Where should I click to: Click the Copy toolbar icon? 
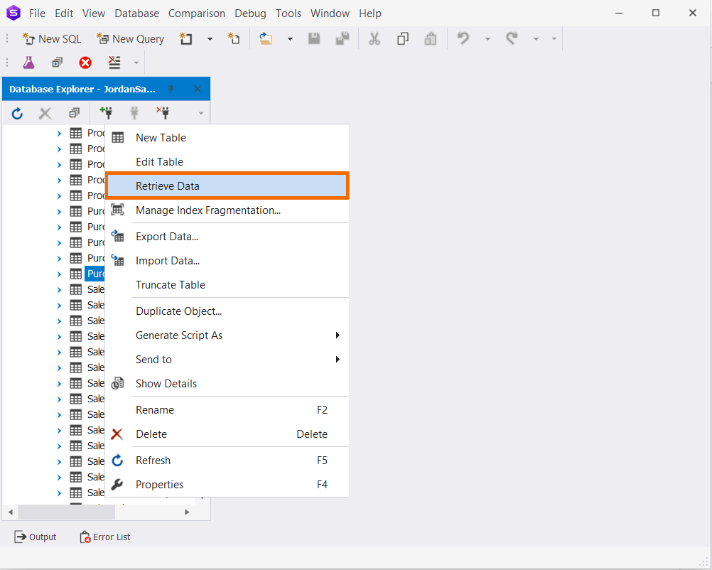tap(403, 38)
